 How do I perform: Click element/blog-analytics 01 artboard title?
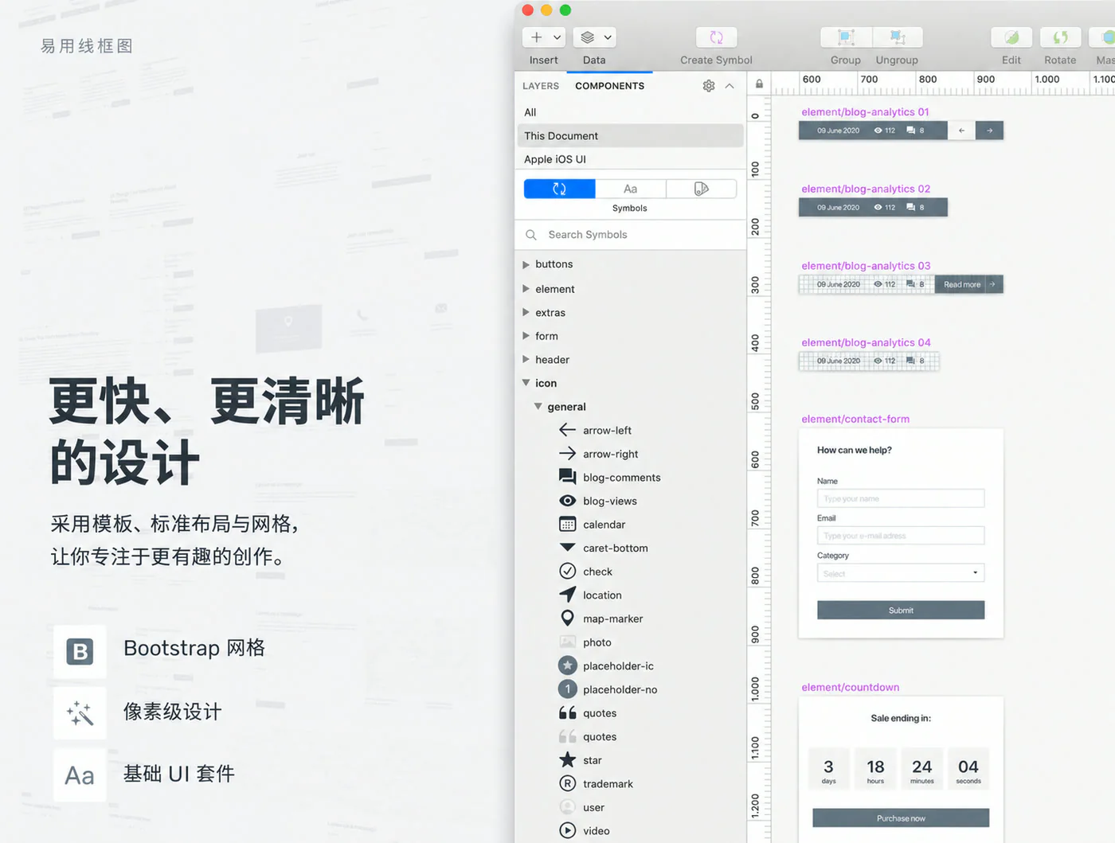[x=865, y=112]
